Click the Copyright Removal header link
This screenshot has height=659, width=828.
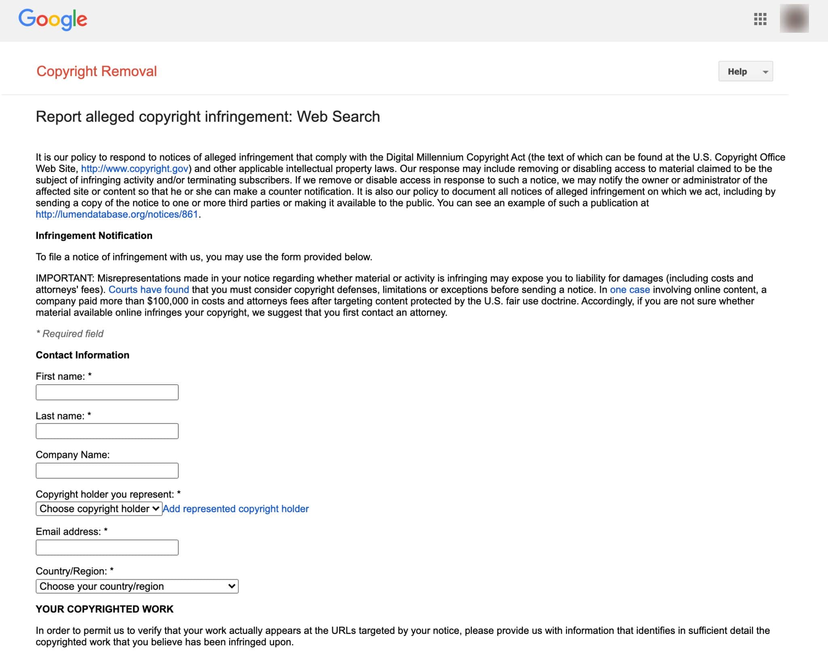tap(96, 71)
